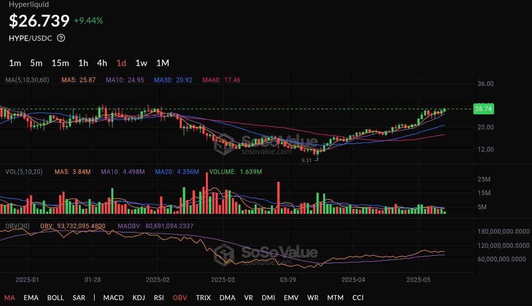Click the volume MA10: 4.498M value
Screen dimensions: 532x306
tap(123, 171)
